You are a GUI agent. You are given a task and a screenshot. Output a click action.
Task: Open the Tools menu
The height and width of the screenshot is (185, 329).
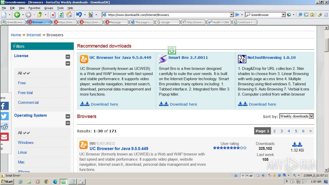coord(60,8)
